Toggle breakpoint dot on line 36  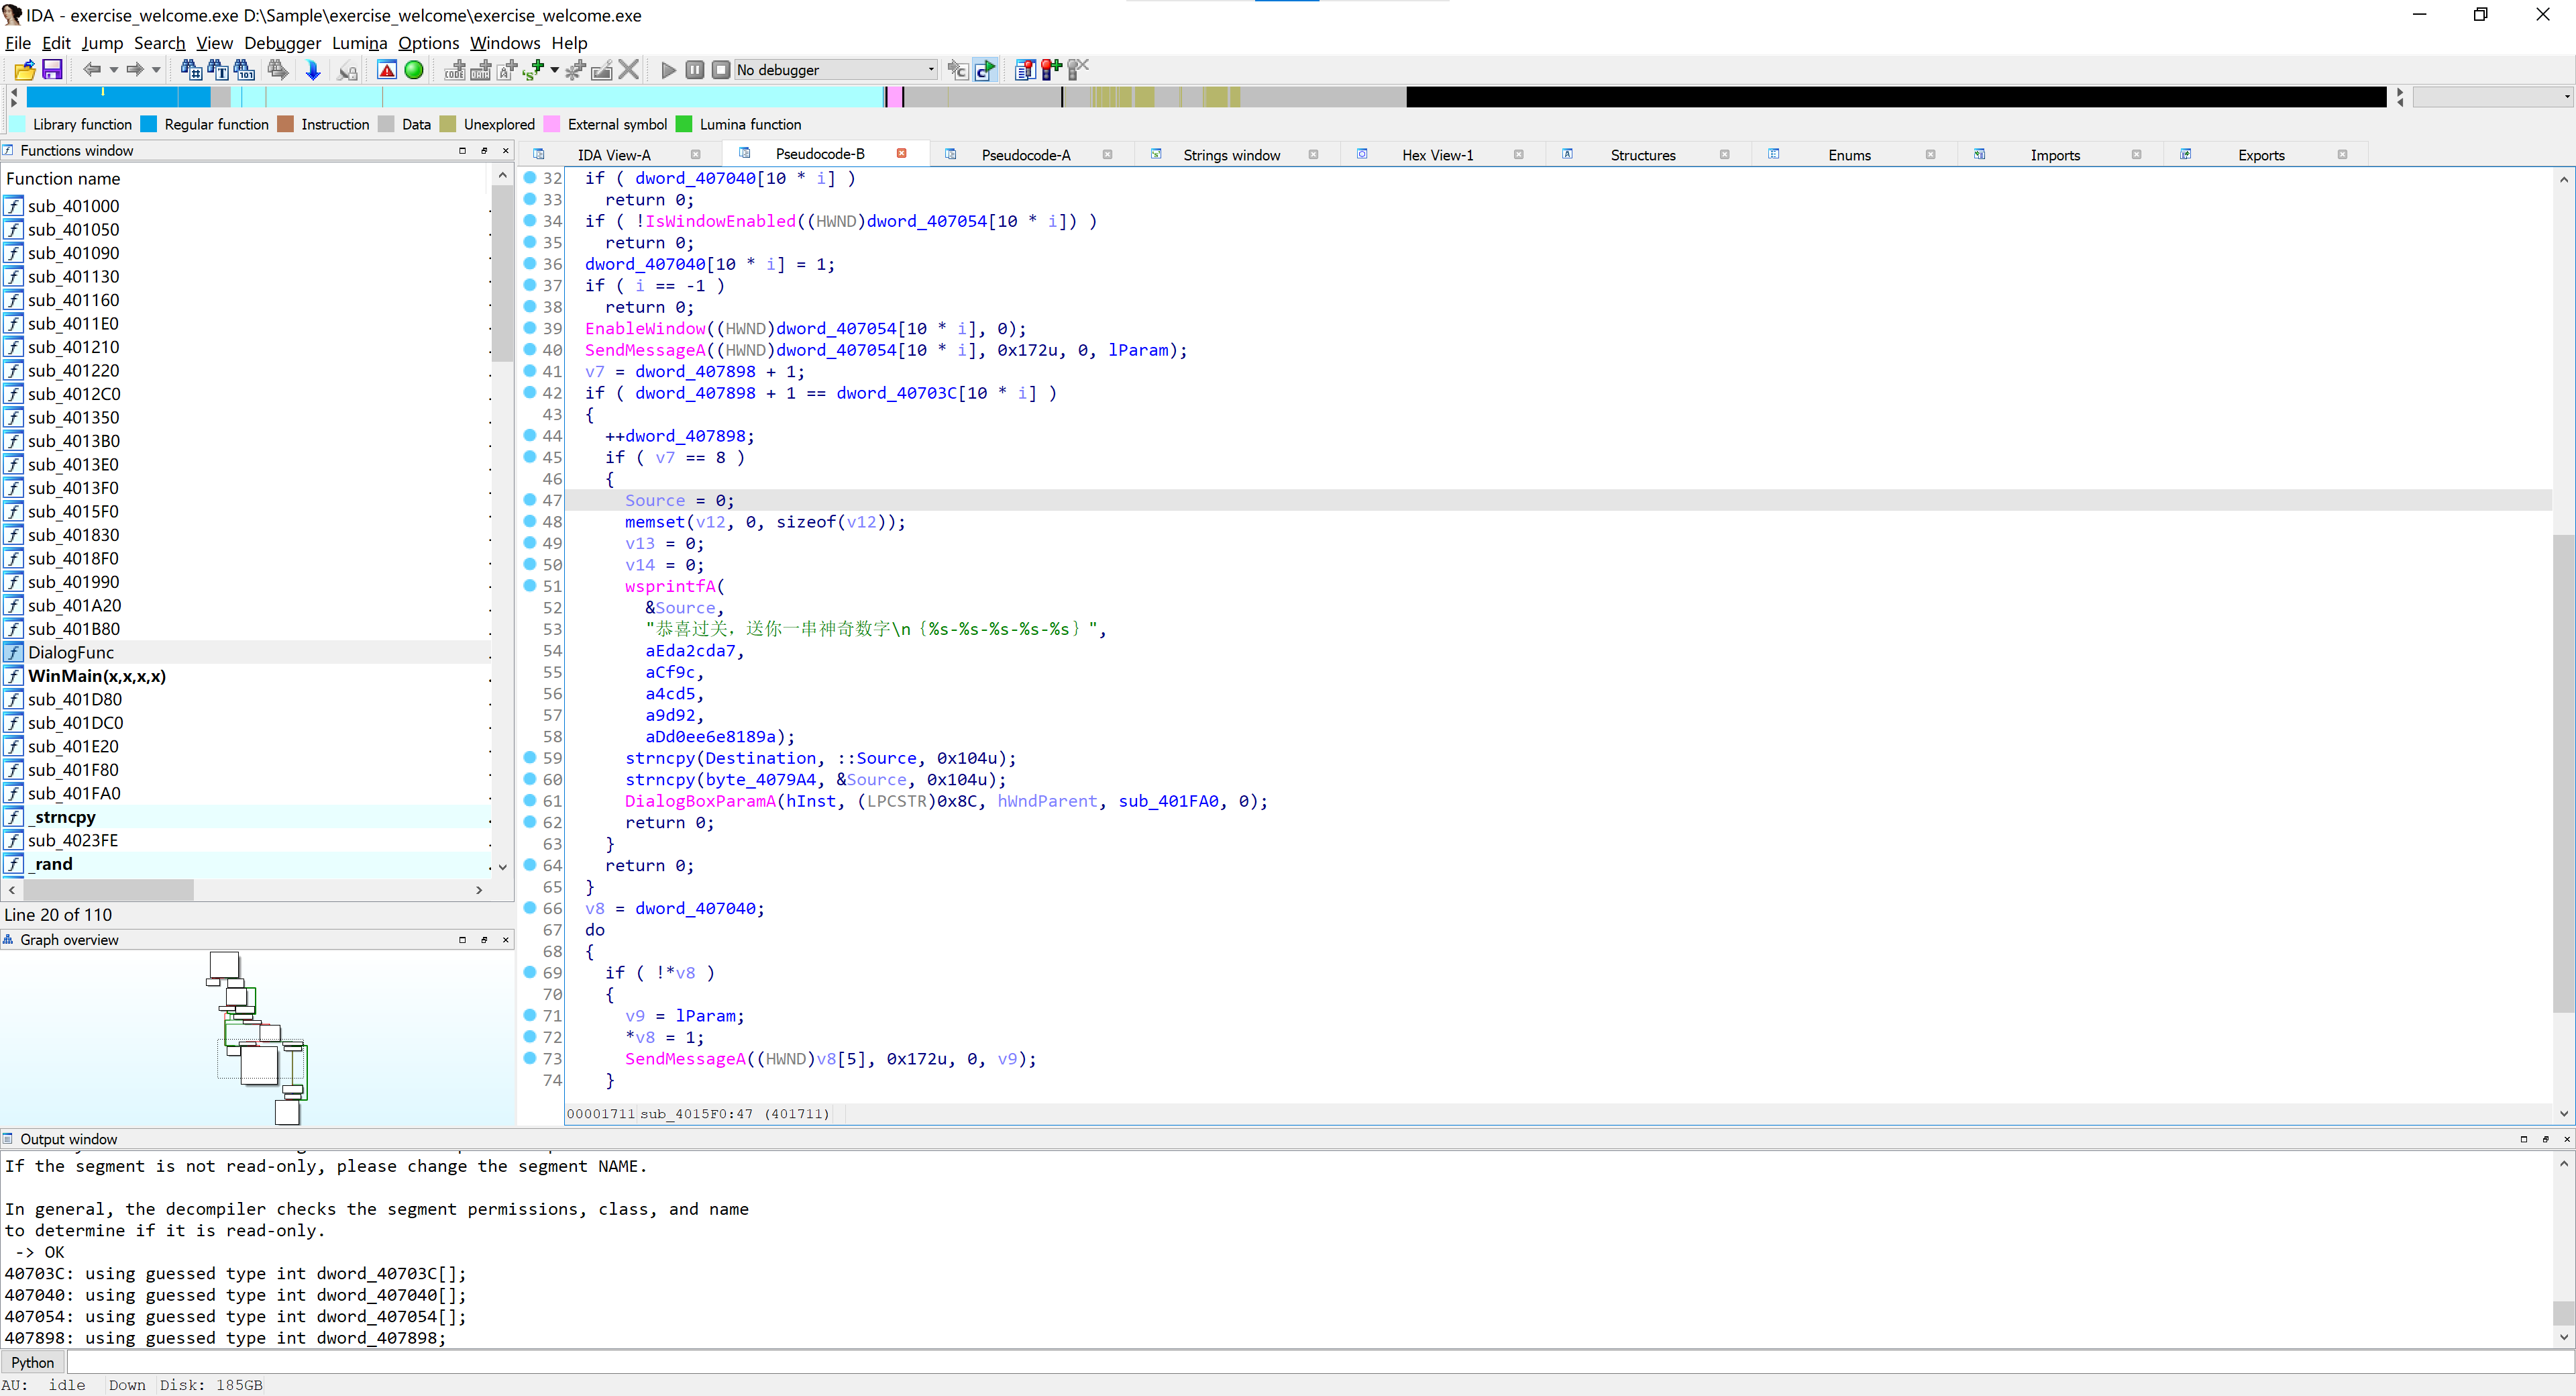530,263
